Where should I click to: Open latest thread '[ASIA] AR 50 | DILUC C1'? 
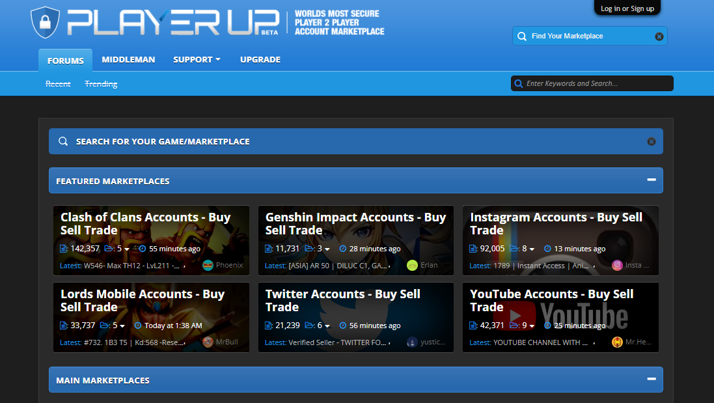(338, 266)
